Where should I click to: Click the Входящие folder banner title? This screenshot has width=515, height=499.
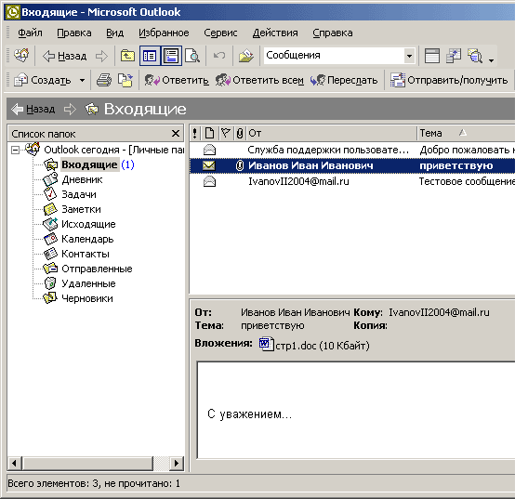[x=145, y=109]
